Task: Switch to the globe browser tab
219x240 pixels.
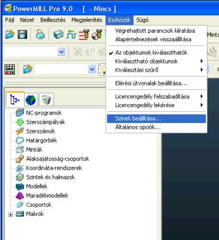Action: point(30,99)
